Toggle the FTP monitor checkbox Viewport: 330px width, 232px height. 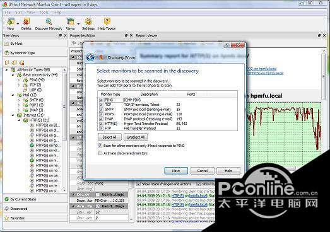(x=101, y=128)
